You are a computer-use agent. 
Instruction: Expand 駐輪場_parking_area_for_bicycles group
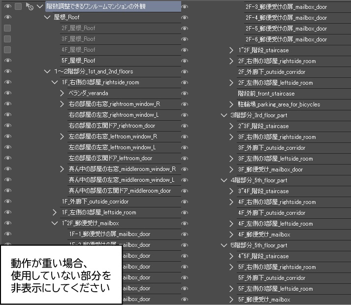(231, 104)
